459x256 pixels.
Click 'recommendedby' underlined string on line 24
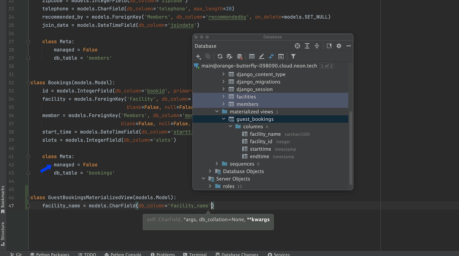[227, 17]
